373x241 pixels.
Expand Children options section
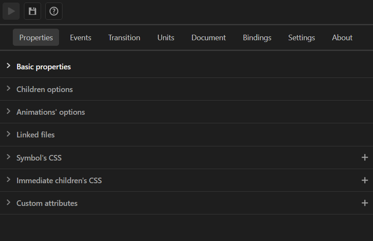tap(8, 89)
